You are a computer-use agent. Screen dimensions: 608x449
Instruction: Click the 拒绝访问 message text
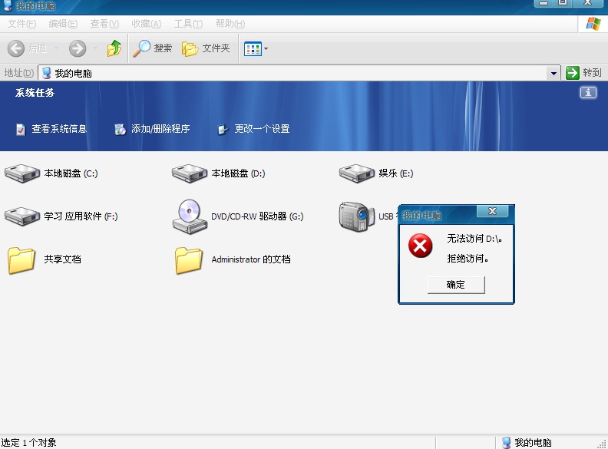point(468,259)
